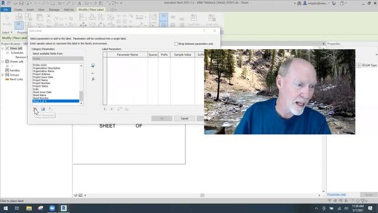Image resolution: width=378 pixels, height=213 pixels.
Task: Switch to the Manage ribbon tab
Action: (x=54, y=9)
